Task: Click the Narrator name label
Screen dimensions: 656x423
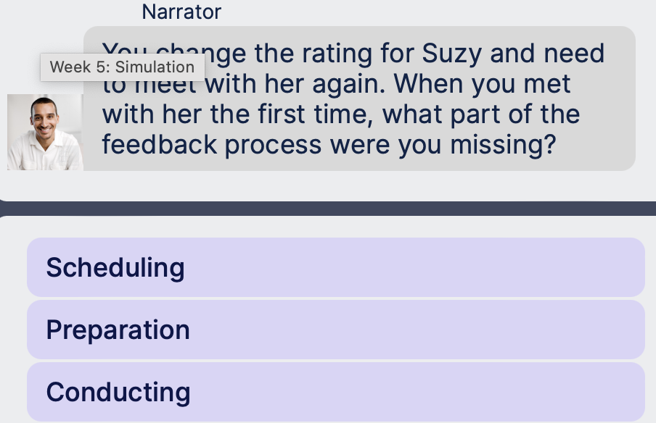Action: 181,12
